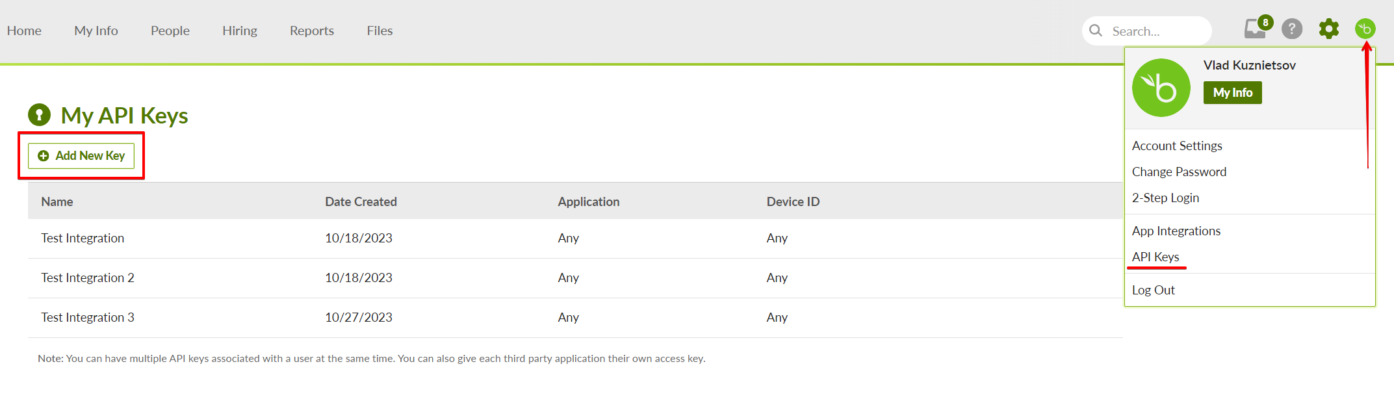The width and height of the screenshot is (1394, 401).
Task: Go to the Home tab
Action: [x=24, y=31]
